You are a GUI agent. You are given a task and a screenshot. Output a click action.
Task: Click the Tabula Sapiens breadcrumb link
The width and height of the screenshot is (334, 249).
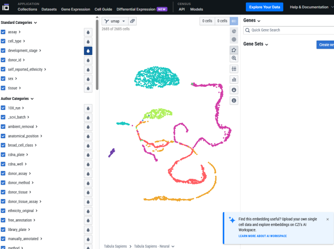tap(115, 246)
